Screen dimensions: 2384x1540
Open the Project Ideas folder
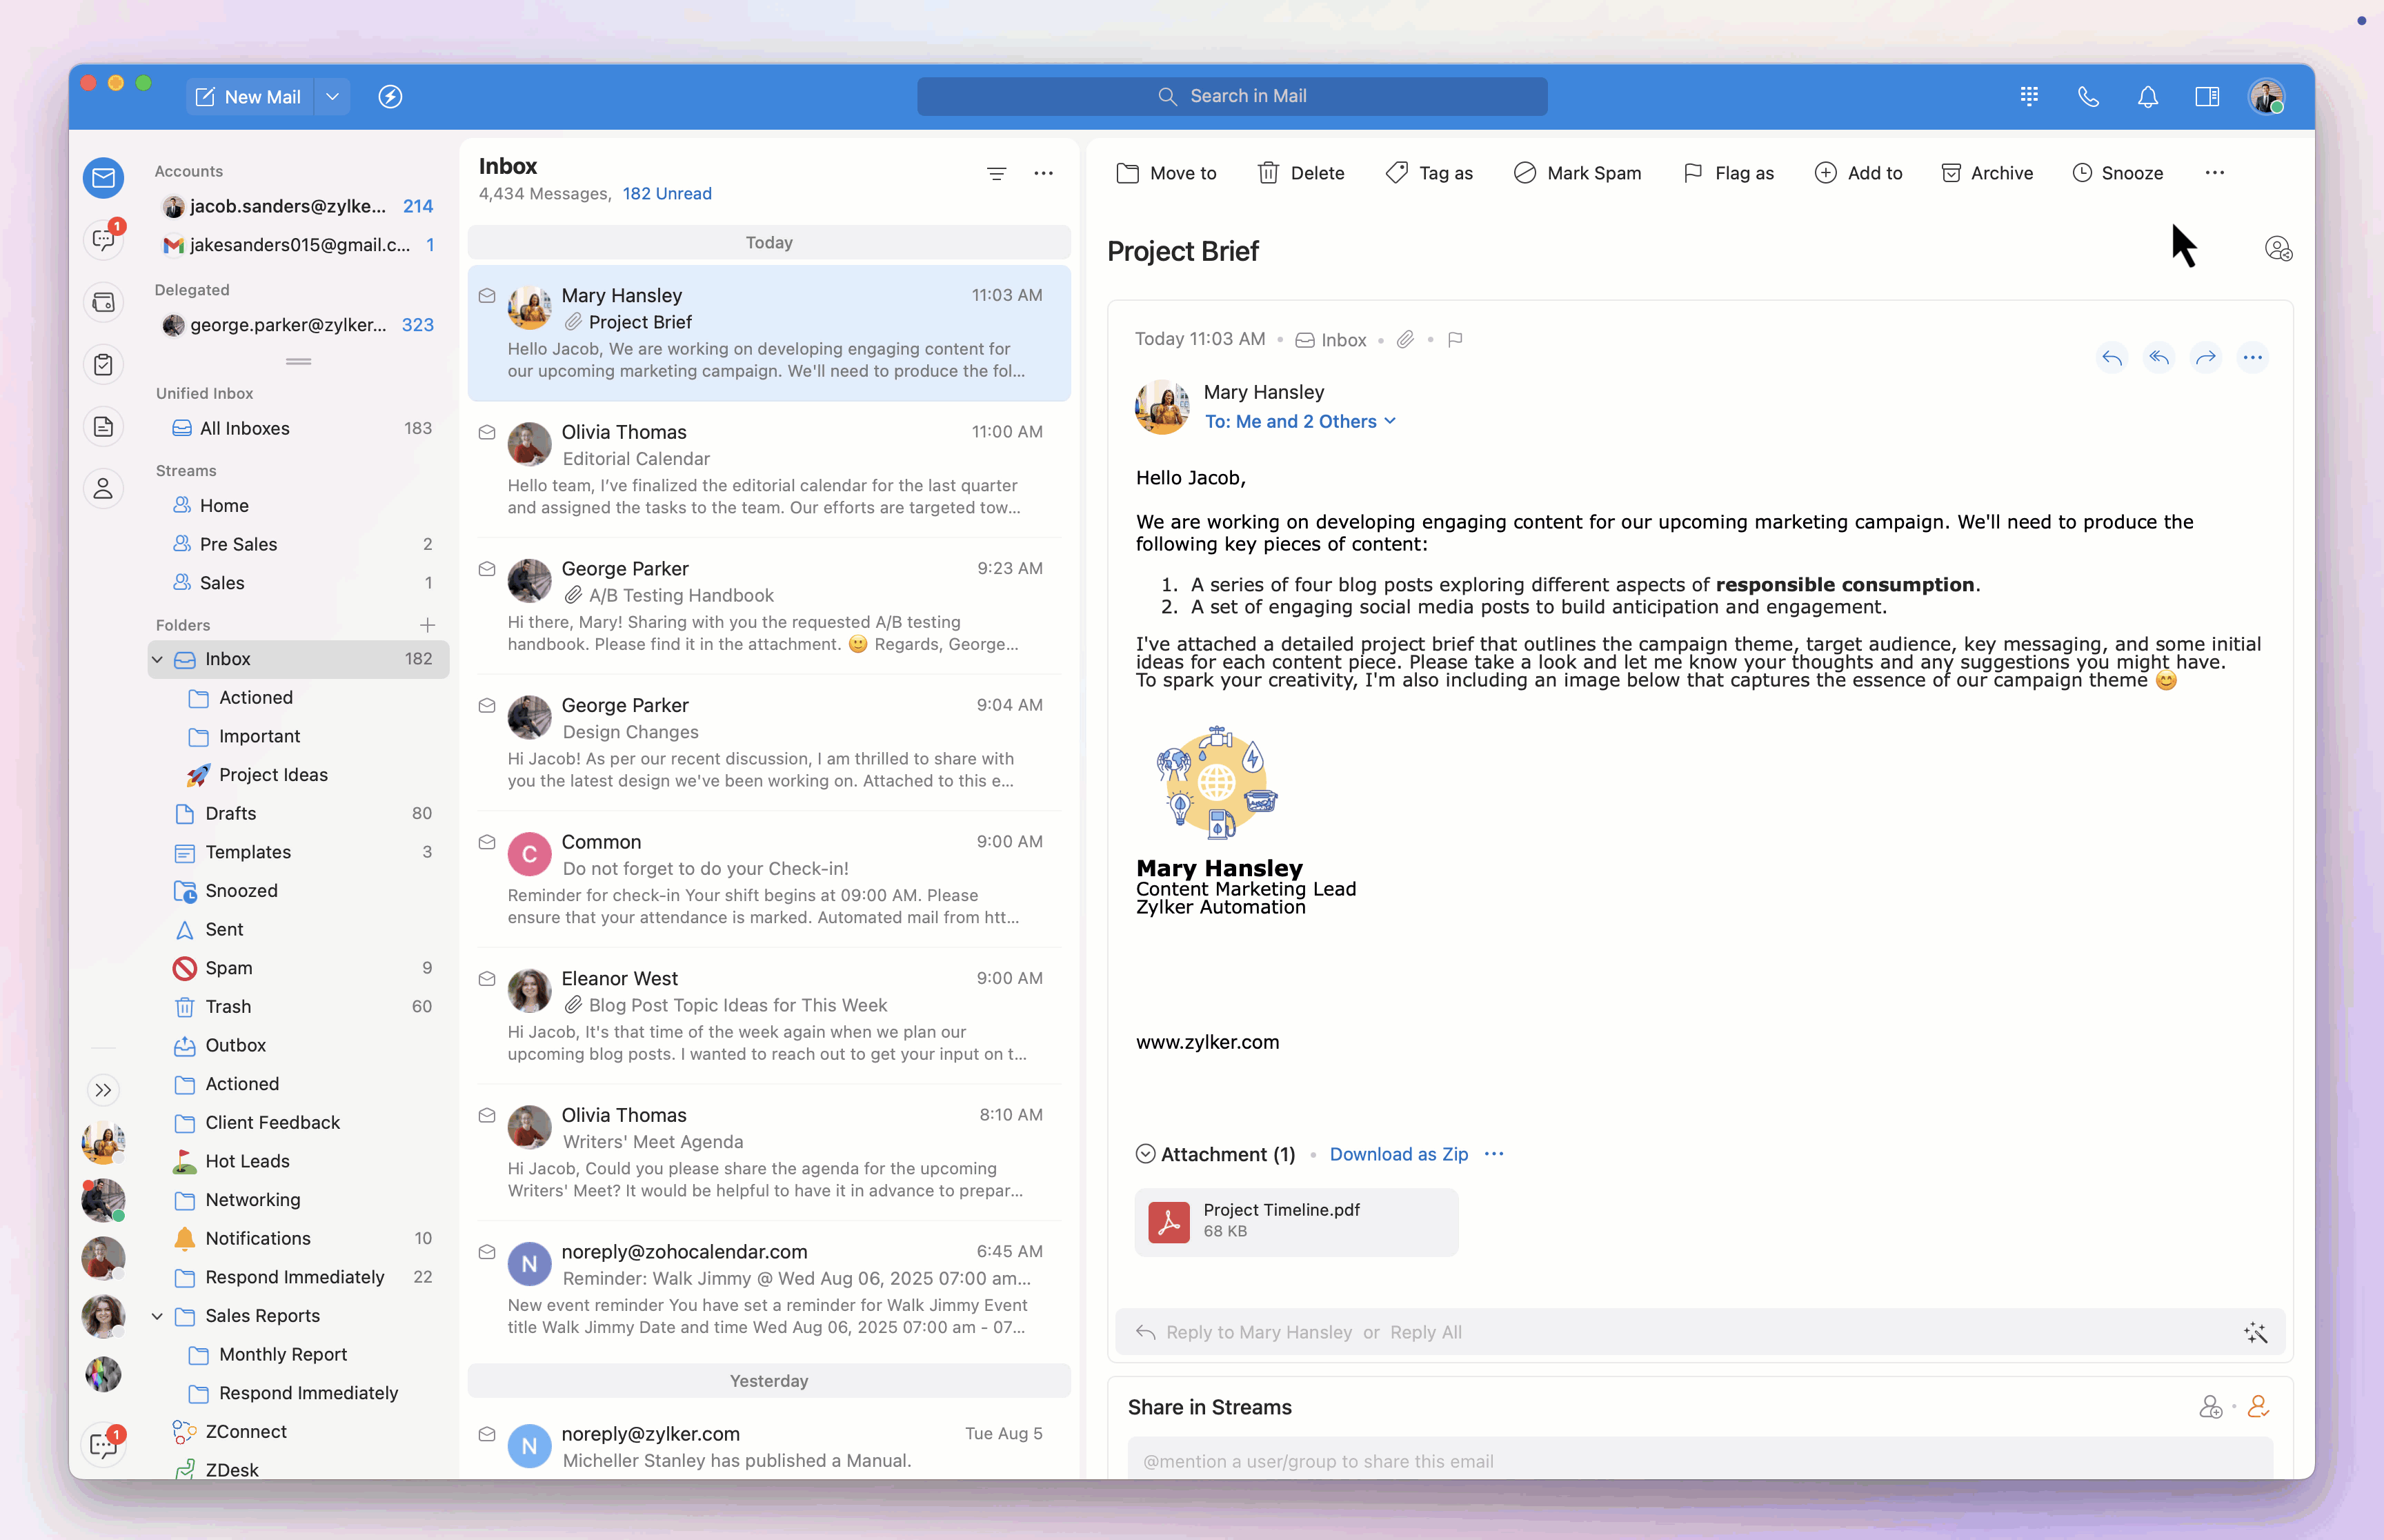coord(273,775)
